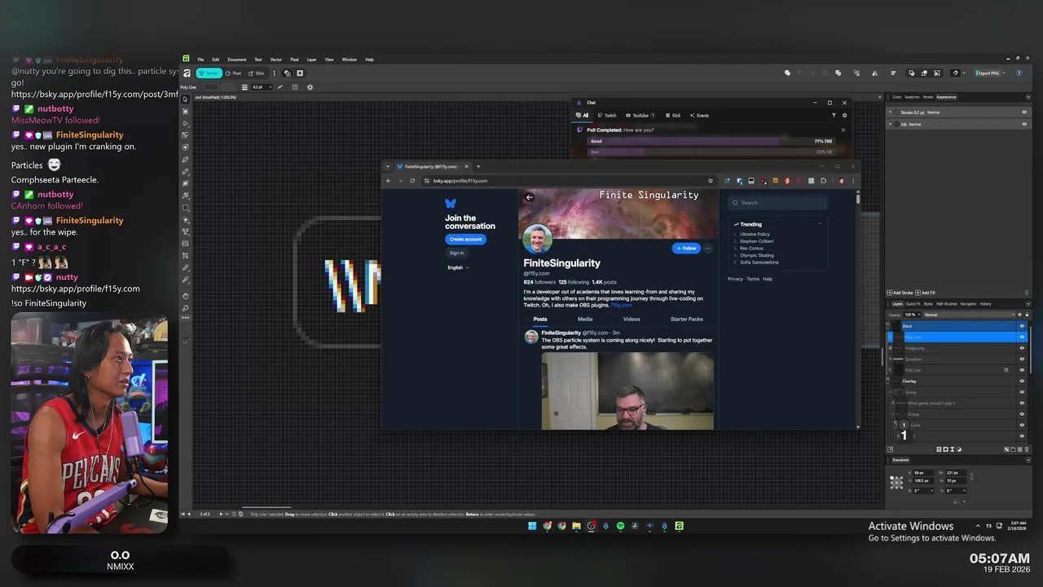Select the Place Image tool

pyautogui.click(x=185, y=243)
